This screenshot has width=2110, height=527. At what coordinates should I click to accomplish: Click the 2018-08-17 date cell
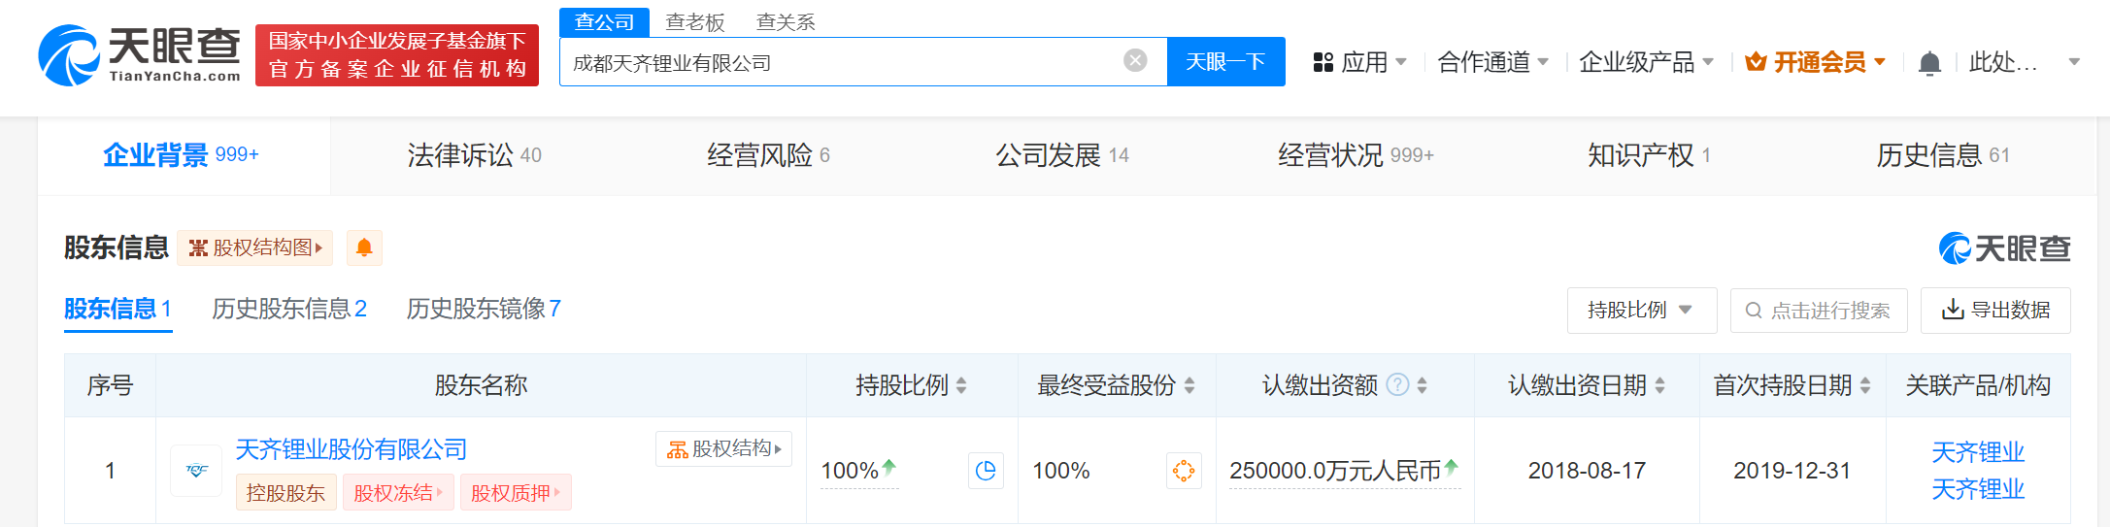coord(1587,471)
